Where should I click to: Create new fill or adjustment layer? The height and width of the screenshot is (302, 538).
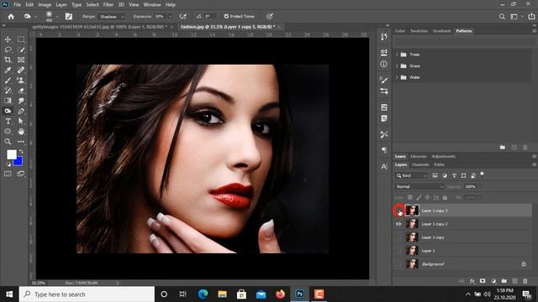(493, 281)
